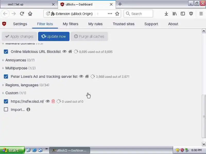Click the Apply changes button

pyautogui.click(x=19, y=36)
